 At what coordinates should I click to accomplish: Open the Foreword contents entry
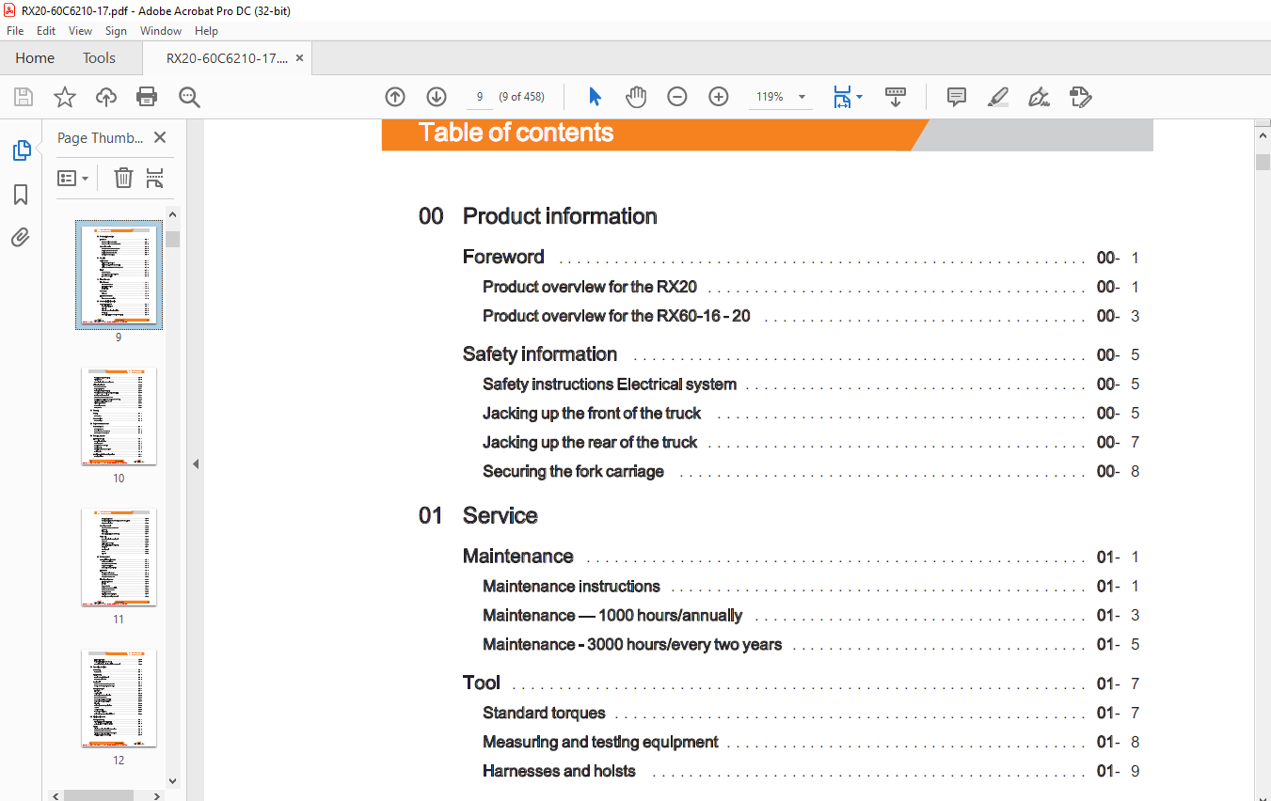[x=503, y=257]
